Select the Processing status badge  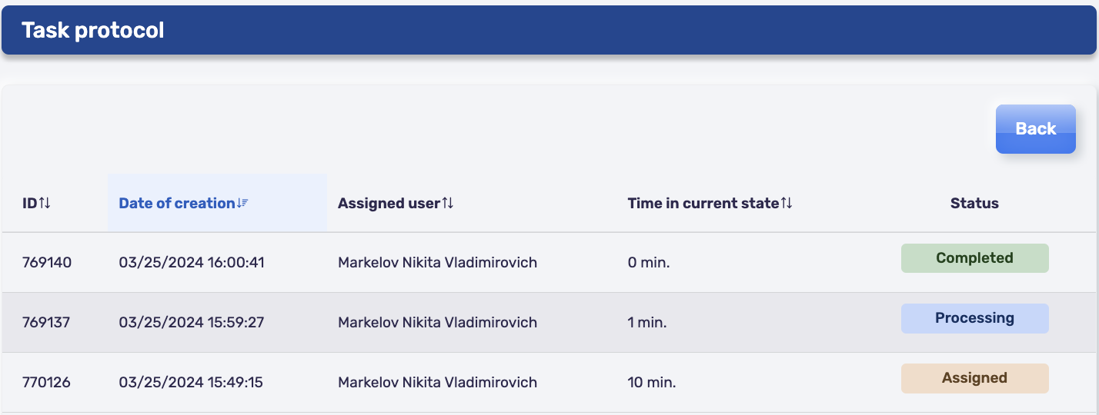tap(974, 318)
